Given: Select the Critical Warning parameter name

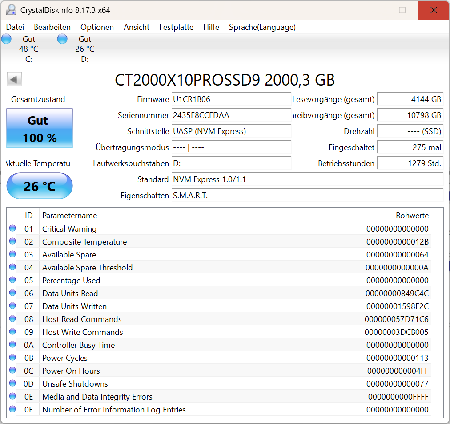Looking at the screenshot, I should pos(69,228).
